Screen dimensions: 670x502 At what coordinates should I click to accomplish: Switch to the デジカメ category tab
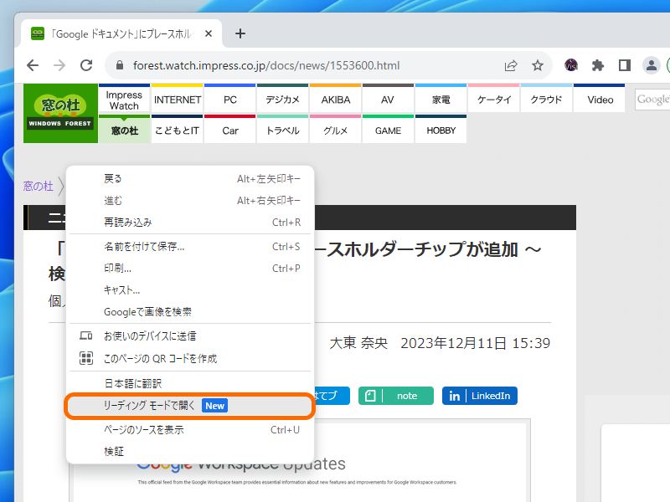282,99
